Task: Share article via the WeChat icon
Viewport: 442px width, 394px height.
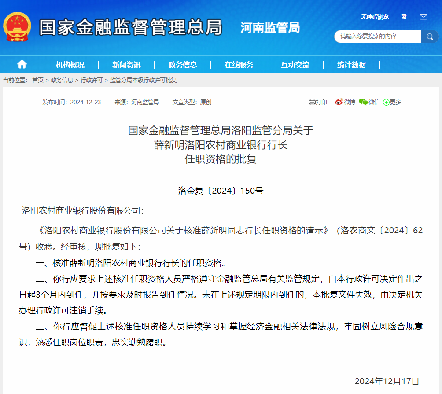Action: coord(363,102)
